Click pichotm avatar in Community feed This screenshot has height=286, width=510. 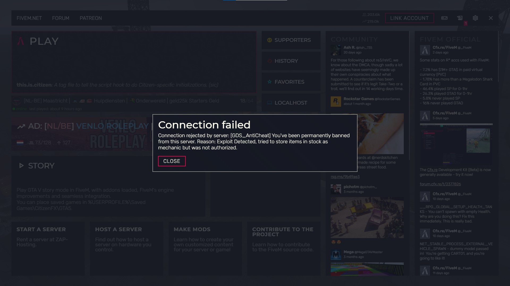tap(336, 189)
